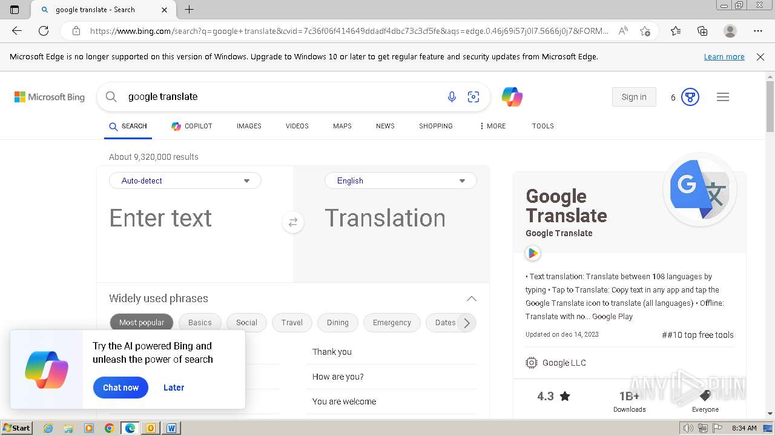
Task: Click the Read aloud icon in address bar
Action: click(x=623, y=31)
